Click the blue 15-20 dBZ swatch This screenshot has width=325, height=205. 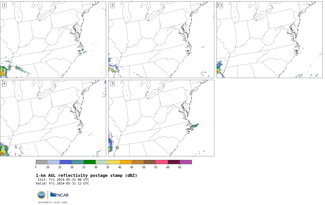(66, 162)
